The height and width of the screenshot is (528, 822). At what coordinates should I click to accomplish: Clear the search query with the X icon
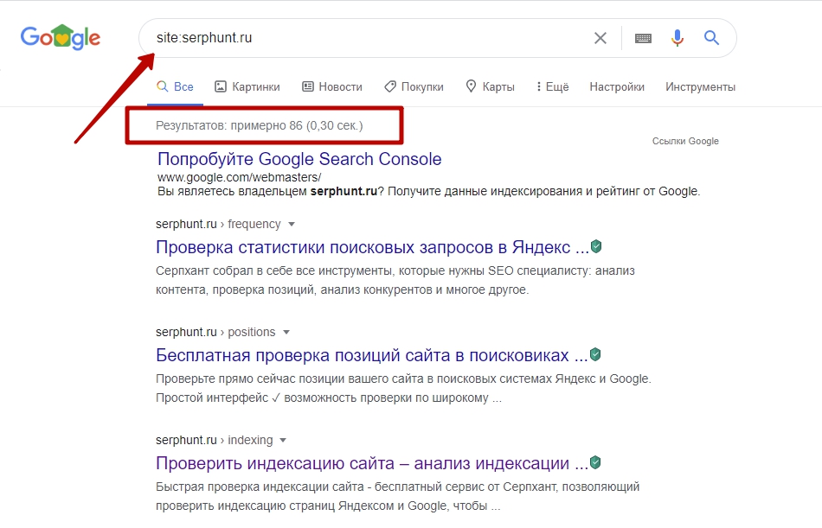[600, 37]
